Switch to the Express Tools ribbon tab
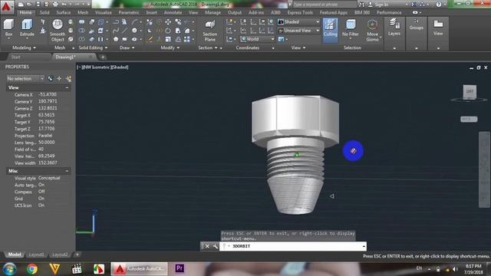Viewport: 491px width, 276px height. click(x=300, y=12)
